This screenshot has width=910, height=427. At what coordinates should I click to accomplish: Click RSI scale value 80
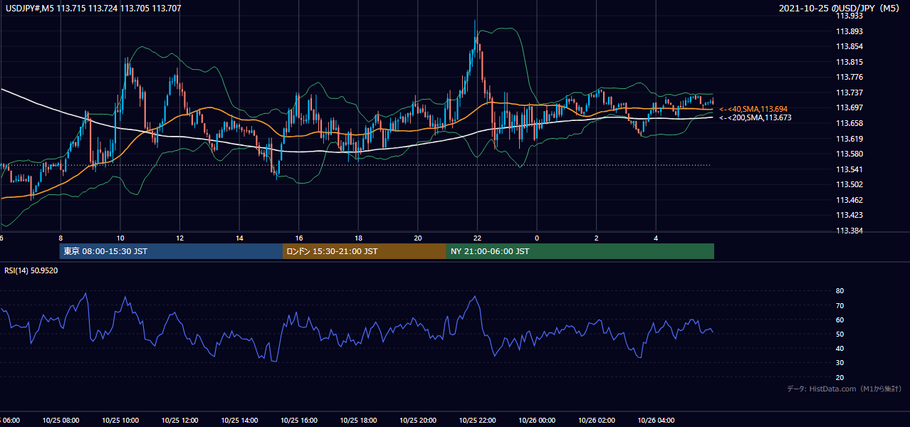click(840, 291)
